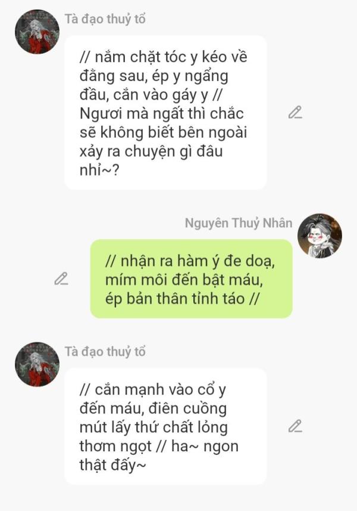The width and height of the screenshot is (357, 511).
Task: Click the line 'xảy ra chuyện gì đâu'
Action: (x=151, y=151)
